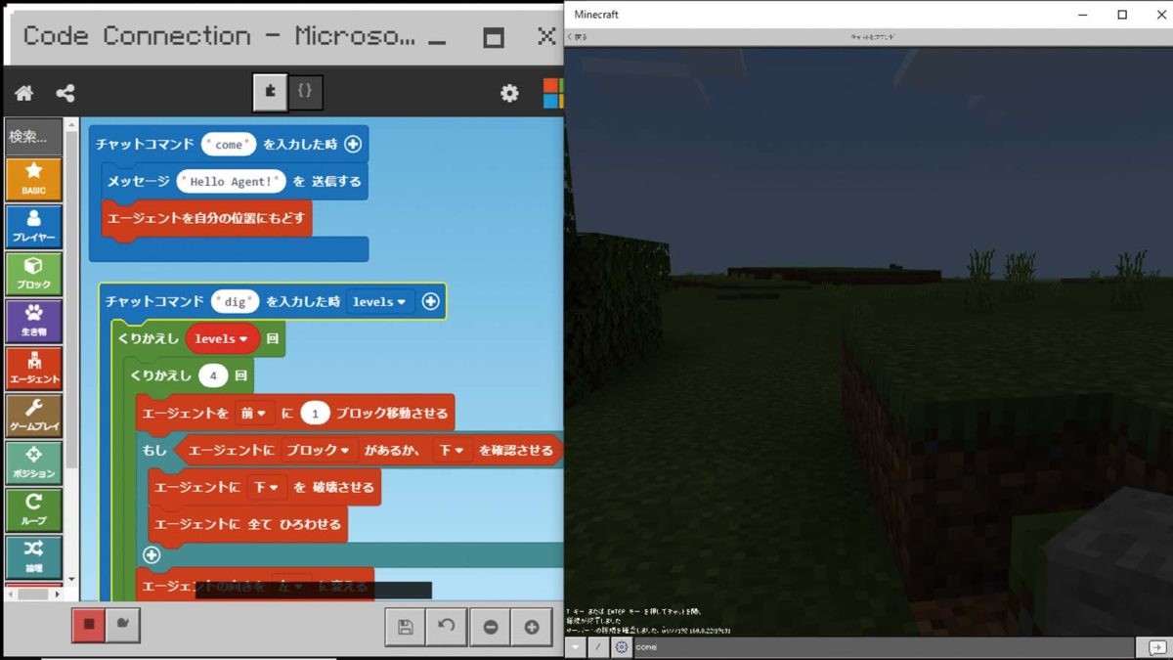This screenshot has height=660, width=1173.
Task: Click the Share project icon
Action: [x=65, y=94]
